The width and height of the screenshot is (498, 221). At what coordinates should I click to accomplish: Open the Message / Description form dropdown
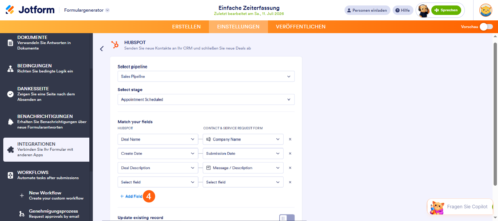[x=243, y=168]
